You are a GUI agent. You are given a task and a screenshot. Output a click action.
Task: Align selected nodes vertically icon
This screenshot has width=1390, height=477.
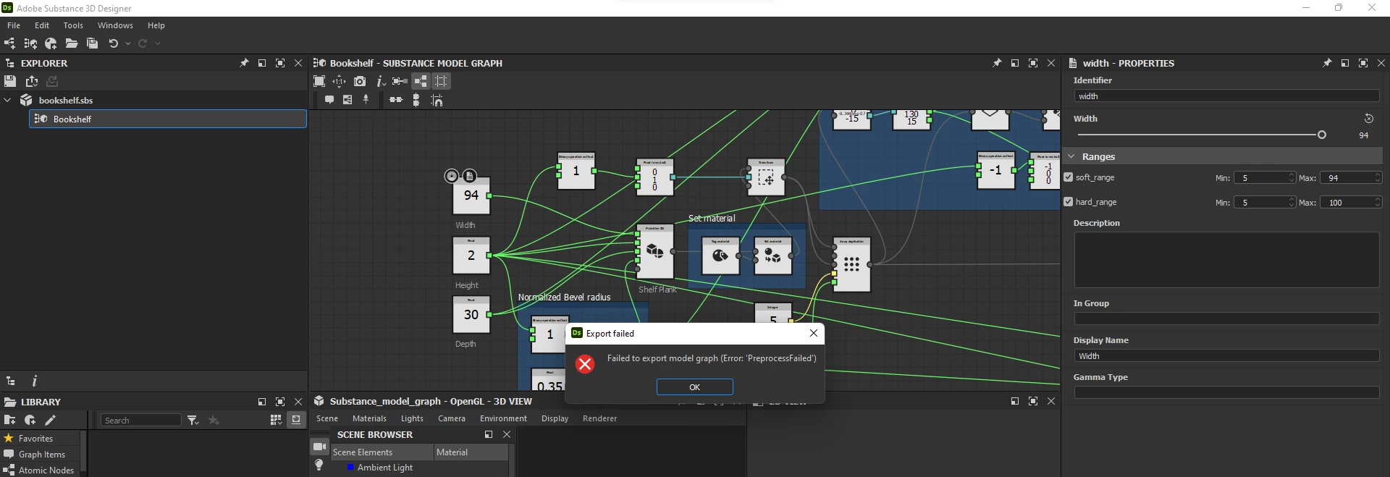point(416,100)
